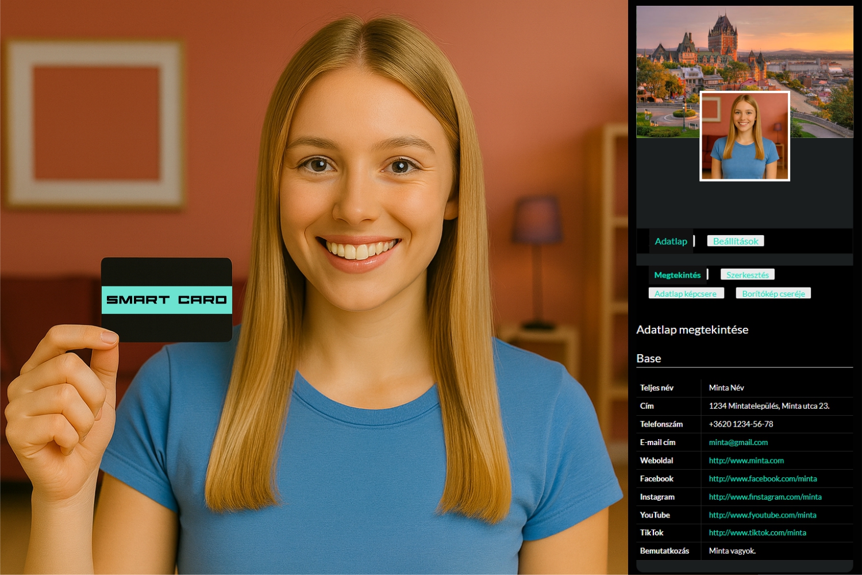Select the Megtekintés sub-tab
The height and width of the screenshot is (575, 862).
coord(677,275)
